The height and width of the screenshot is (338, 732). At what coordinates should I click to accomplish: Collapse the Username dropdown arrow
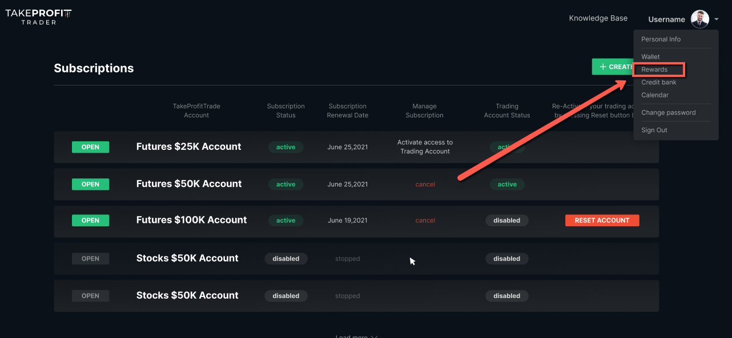(716, 19)
